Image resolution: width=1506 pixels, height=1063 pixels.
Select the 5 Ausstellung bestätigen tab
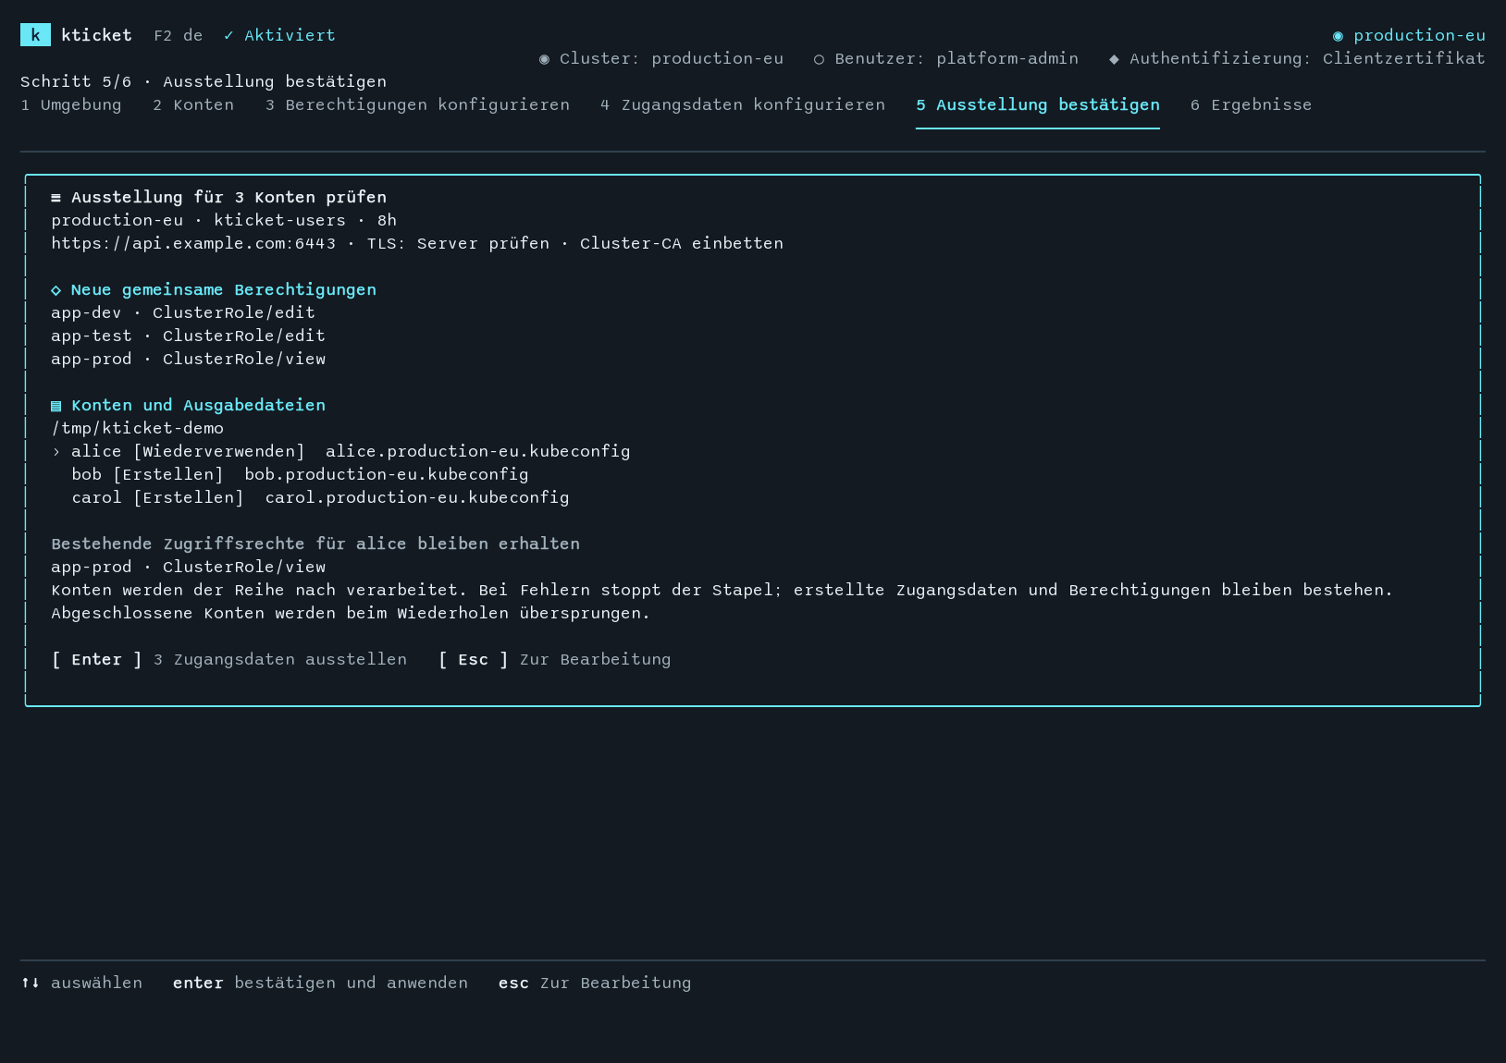pyautogui.click(x=1038, y=104)
